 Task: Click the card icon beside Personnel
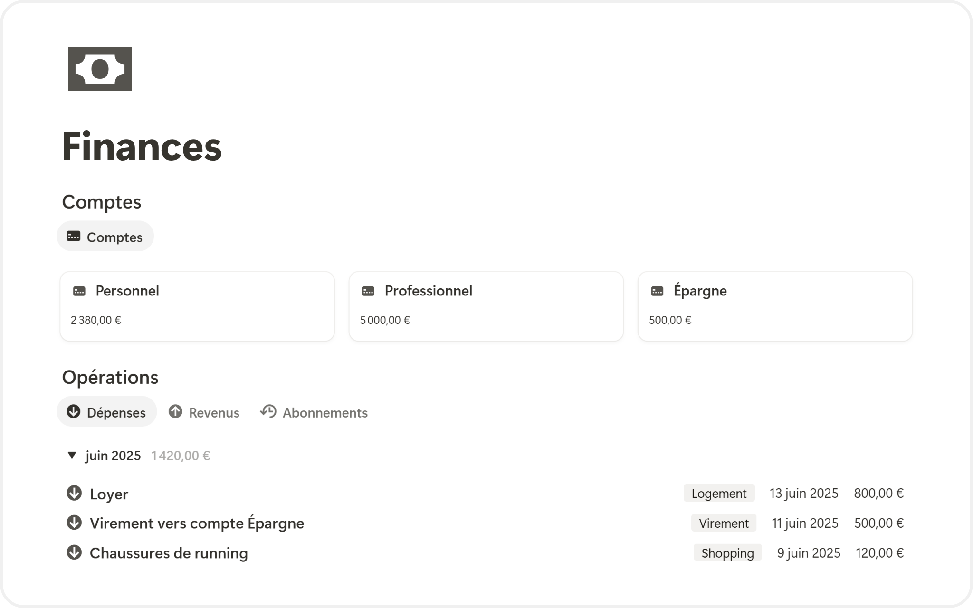pos(79,291)
